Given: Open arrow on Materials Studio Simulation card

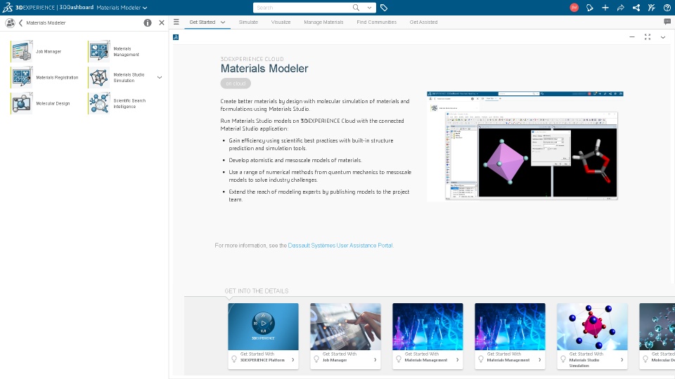Looking at the screenshot, I should (x=622, y=359).
